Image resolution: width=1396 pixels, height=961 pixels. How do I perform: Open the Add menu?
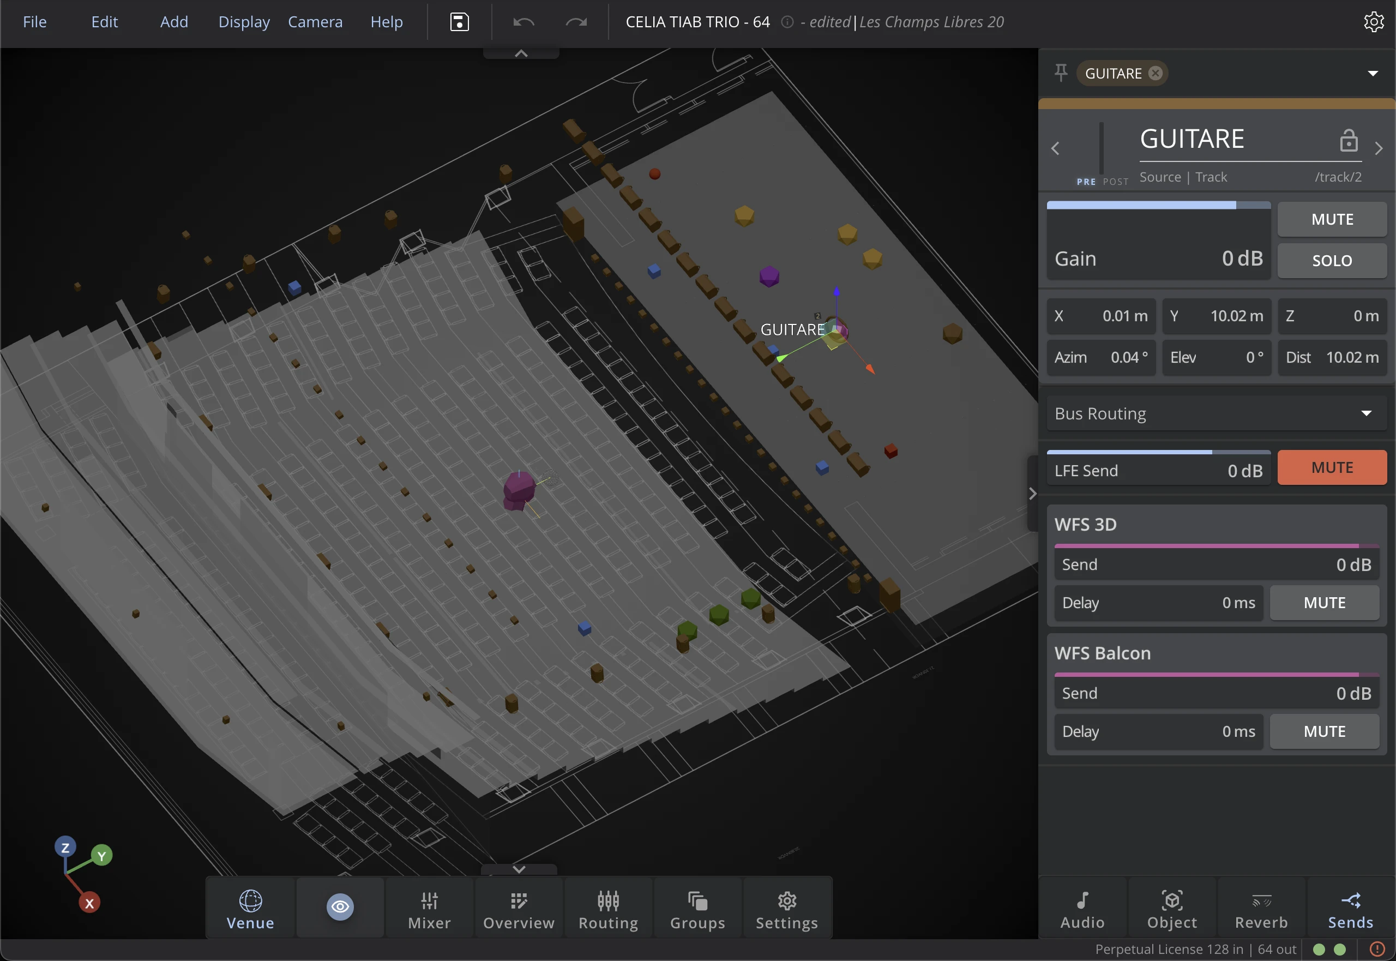pos(174,22)
